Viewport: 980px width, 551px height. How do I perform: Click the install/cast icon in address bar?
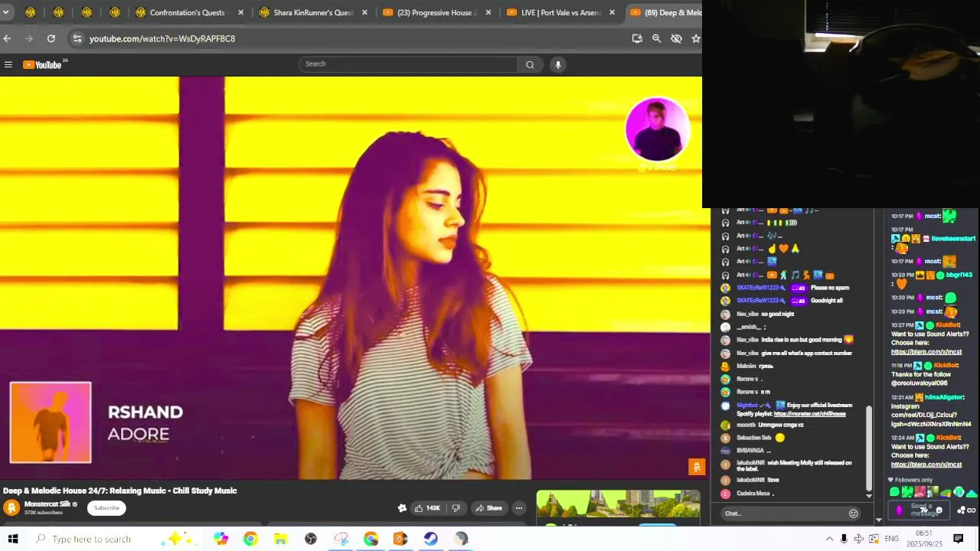pos(637,38)
